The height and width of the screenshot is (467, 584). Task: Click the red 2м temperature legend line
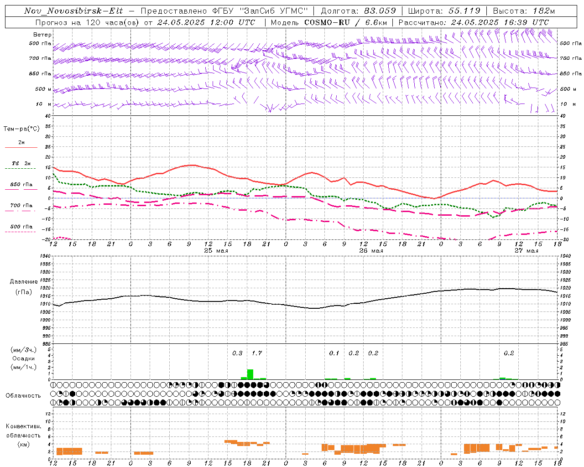point(21,147)
